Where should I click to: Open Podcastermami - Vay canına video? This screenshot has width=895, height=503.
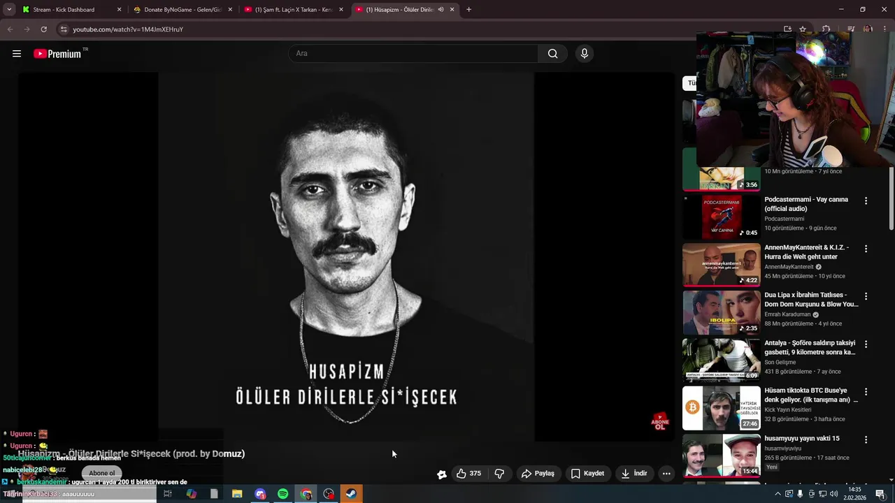pos(806,204)
